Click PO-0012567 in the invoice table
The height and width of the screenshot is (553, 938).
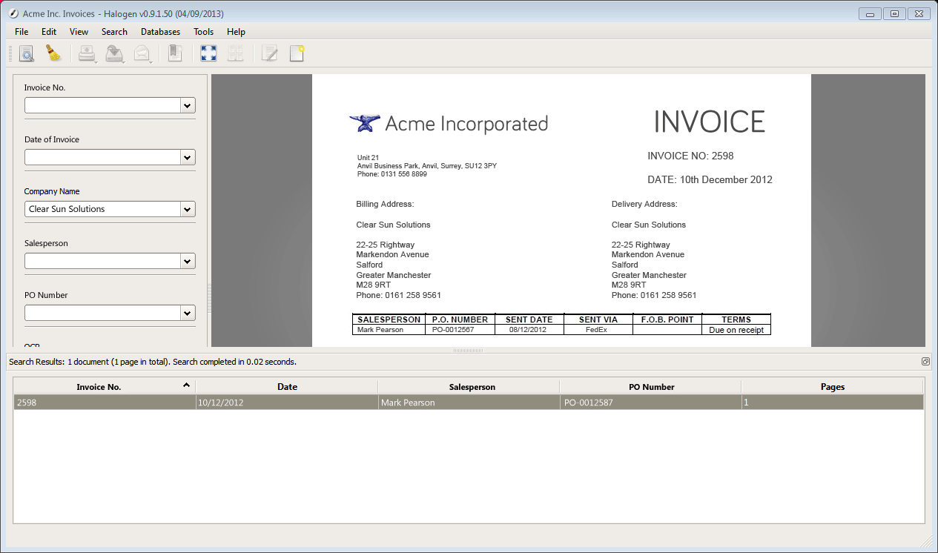[x=452, y=330]
